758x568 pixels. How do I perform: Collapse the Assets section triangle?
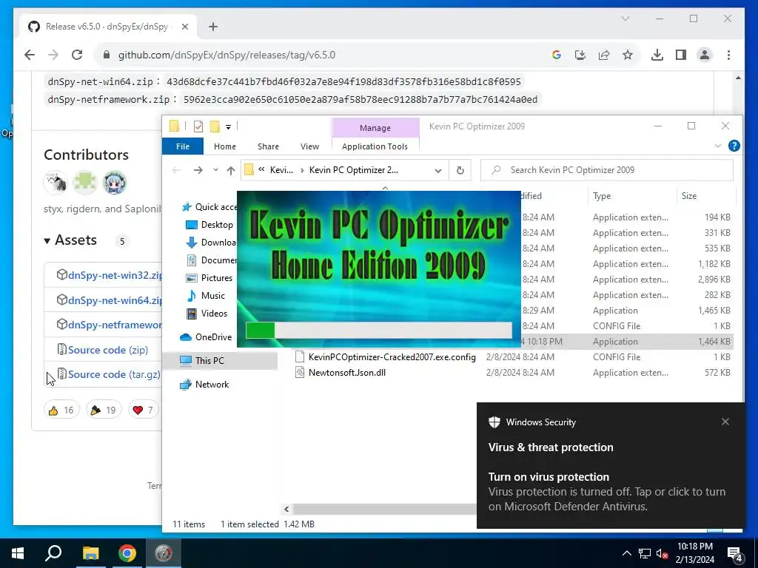47,240
